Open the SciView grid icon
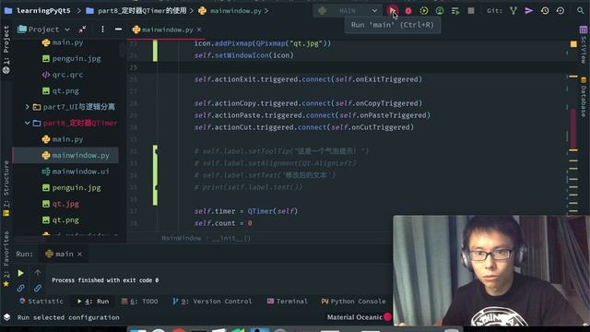The height and width of the screenshot is (332, 590). click(584, 30)
